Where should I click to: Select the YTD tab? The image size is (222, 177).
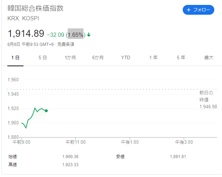tap(126, 58)
